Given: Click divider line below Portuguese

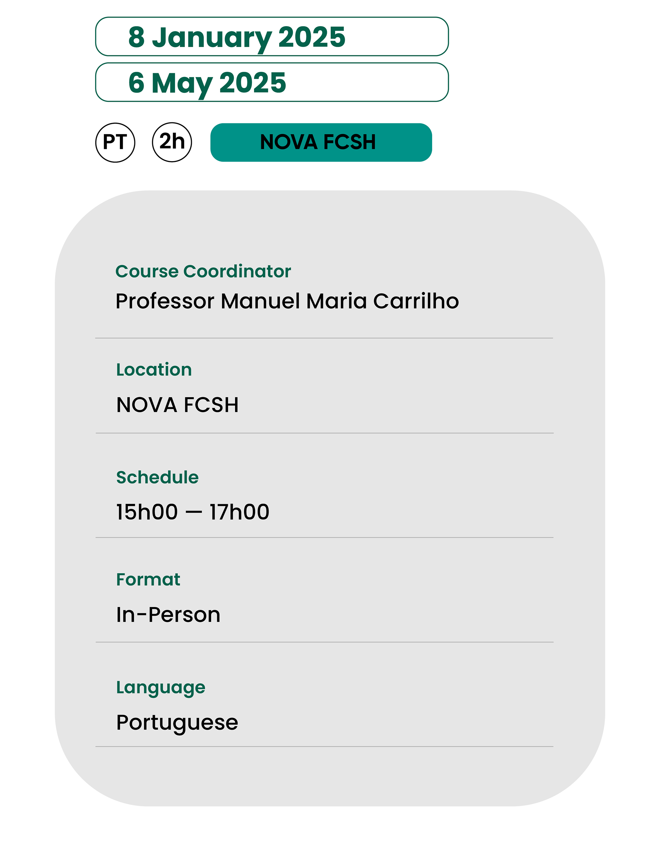Looking at the screenshot, I should pyautogui.click(x=324, y=747).
